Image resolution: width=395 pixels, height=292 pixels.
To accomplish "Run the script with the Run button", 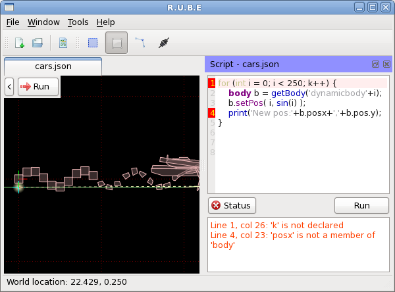I will point(361,206).
